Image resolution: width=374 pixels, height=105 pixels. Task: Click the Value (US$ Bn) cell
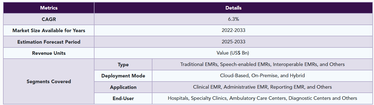click(x=233, y=53)
